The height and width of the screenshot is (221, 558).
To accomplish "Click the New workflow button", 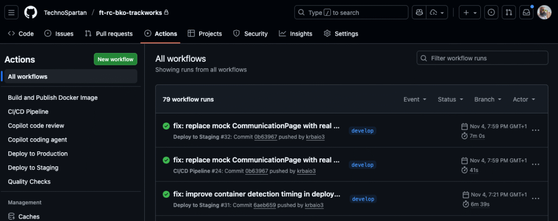I will (115, 59).
